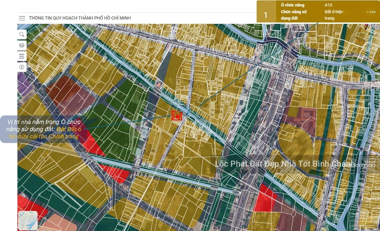Click the red house location marker
Image resolution: width=380 pixels, height=231 pixels.
coord(177,116)
